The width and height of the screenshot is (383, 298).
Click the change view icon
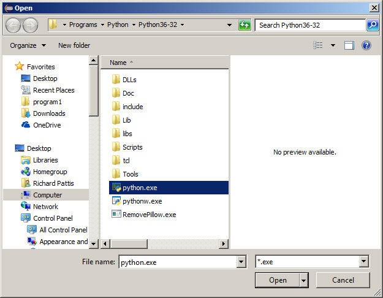coord(318,45)
